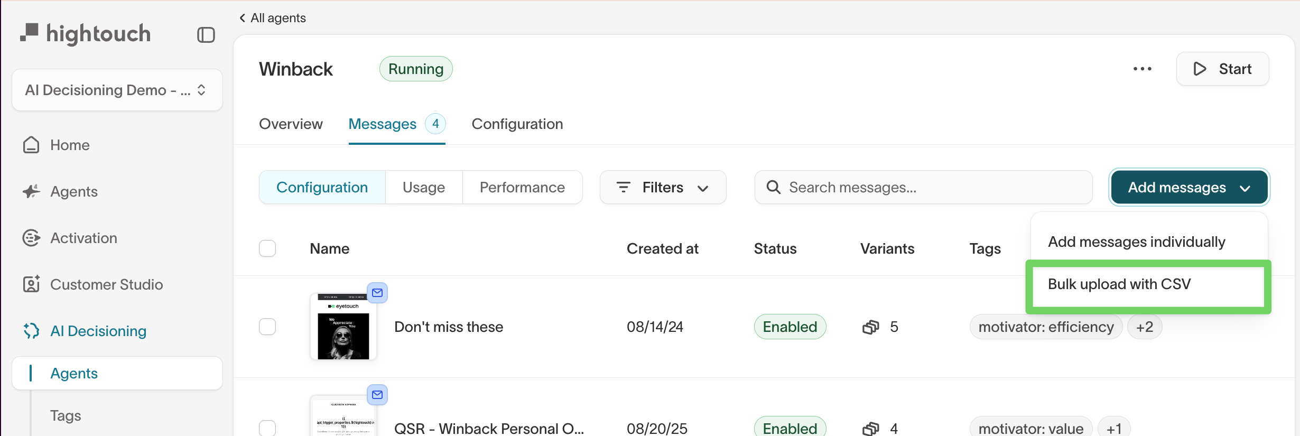This screenshot has width=1300, height=436.
Task: Select the Home icon in sidebar
Action: click(x=31, y=144)
